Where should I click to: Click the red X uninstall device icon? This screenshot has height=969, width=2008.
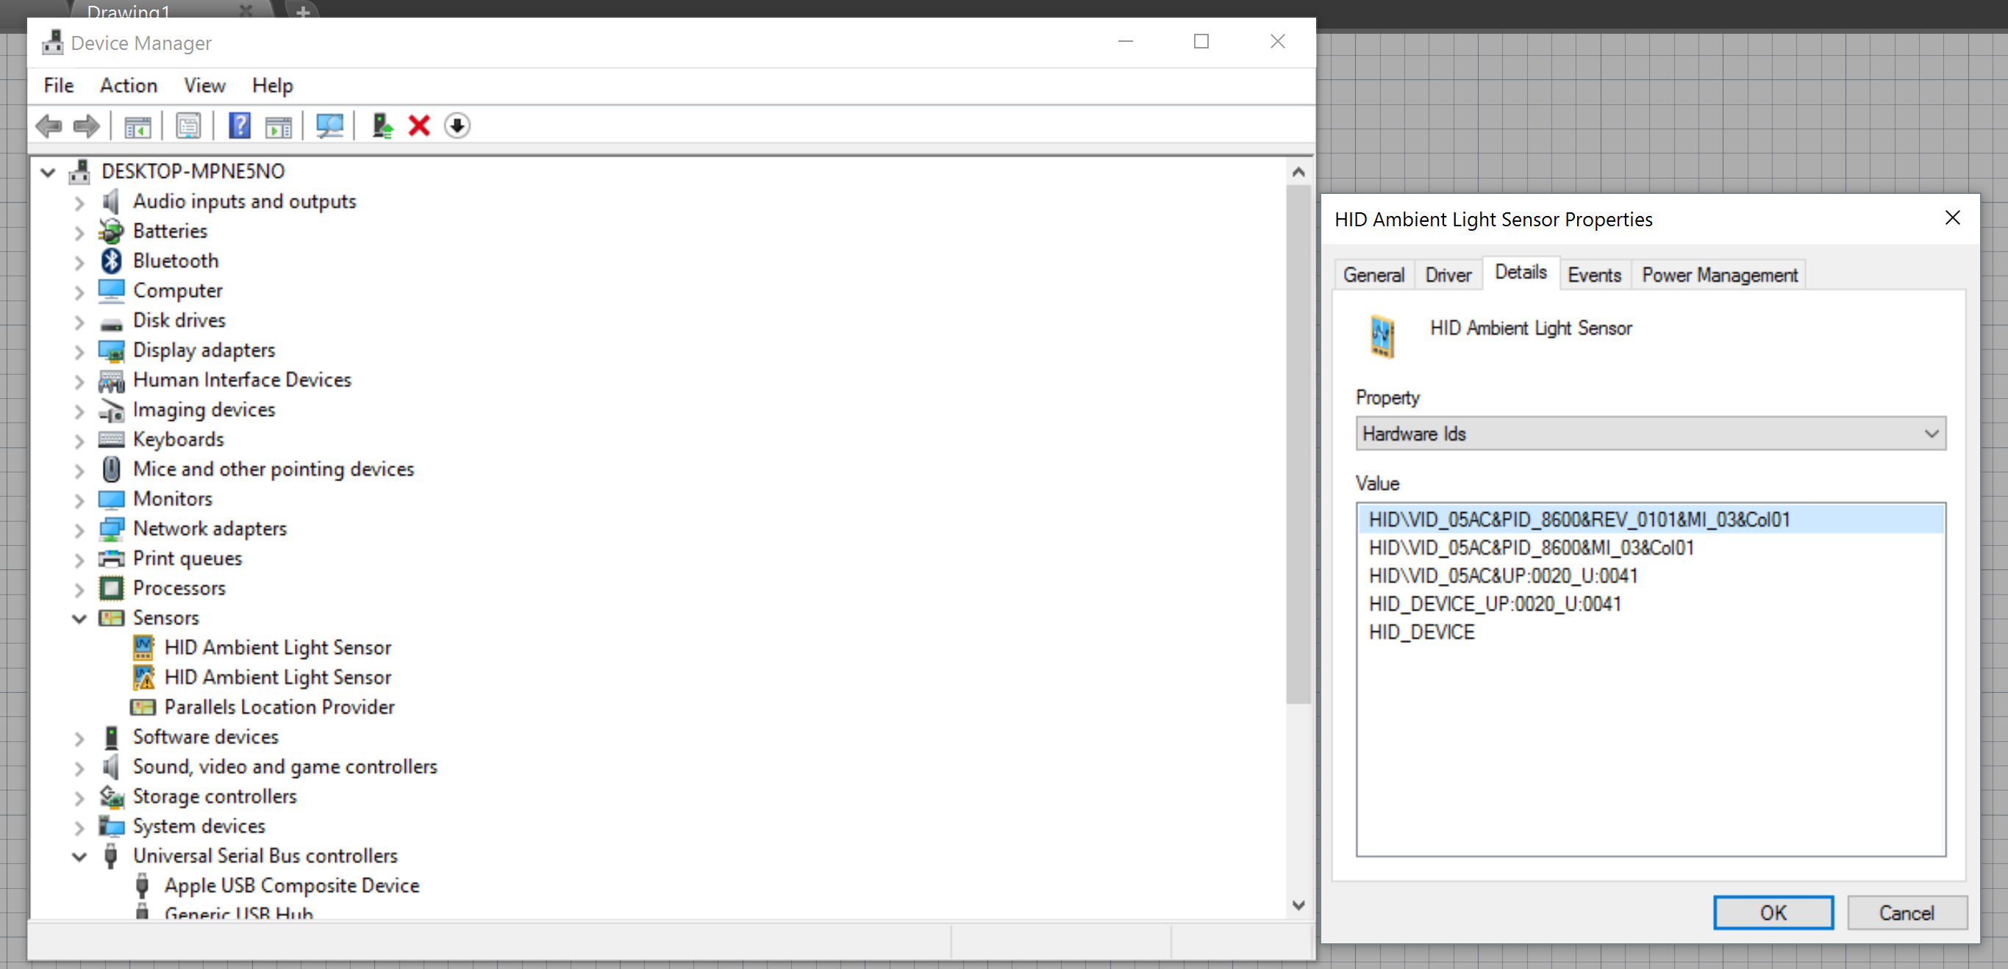418,126
